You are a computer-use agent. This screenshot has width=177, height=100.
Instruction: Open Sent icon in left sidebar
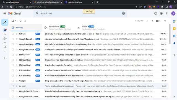(5, 43)
